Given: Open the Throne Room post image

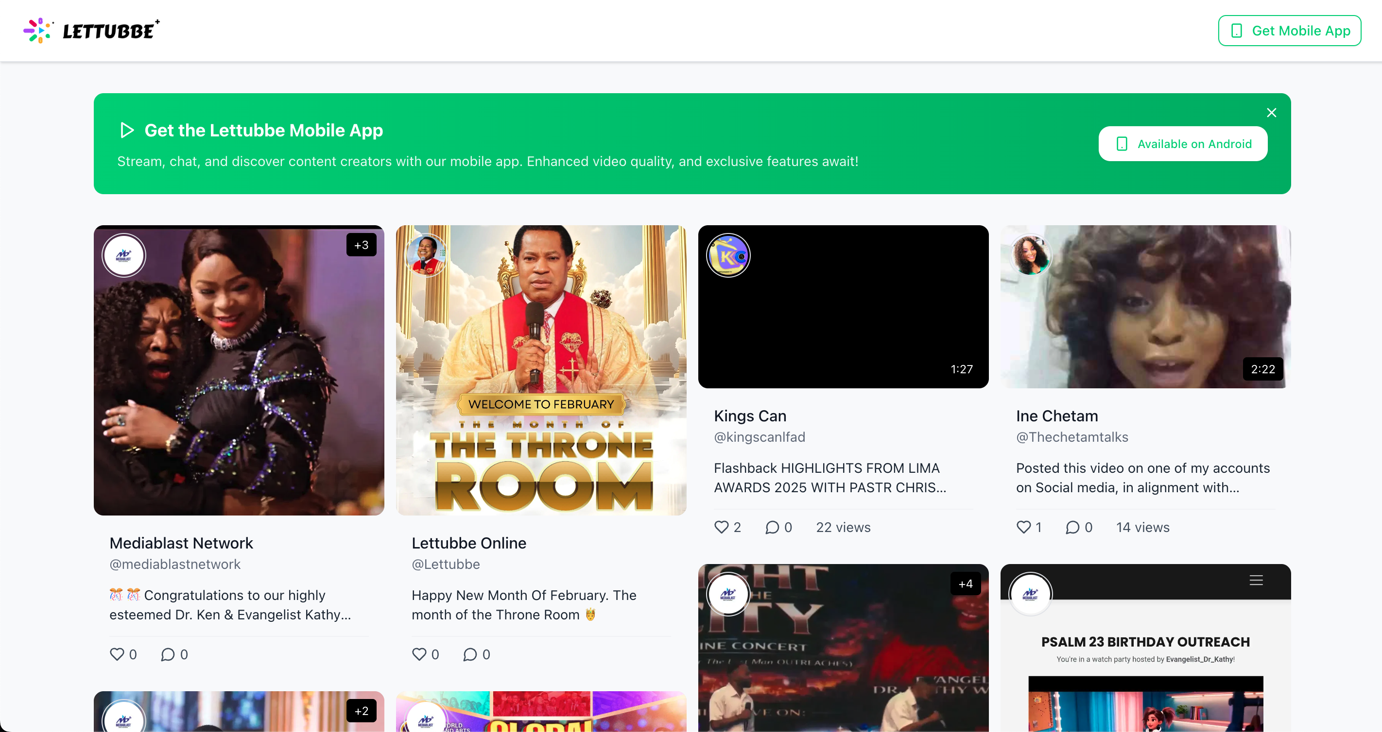Looking at the screenshot, I should coord(541,370).
